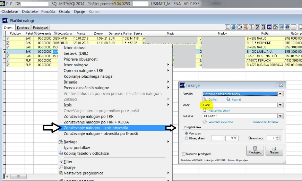Screen dimensions: 302x181
Task: Open the Poročilo dropdown arrow
Action: point(280,94)
